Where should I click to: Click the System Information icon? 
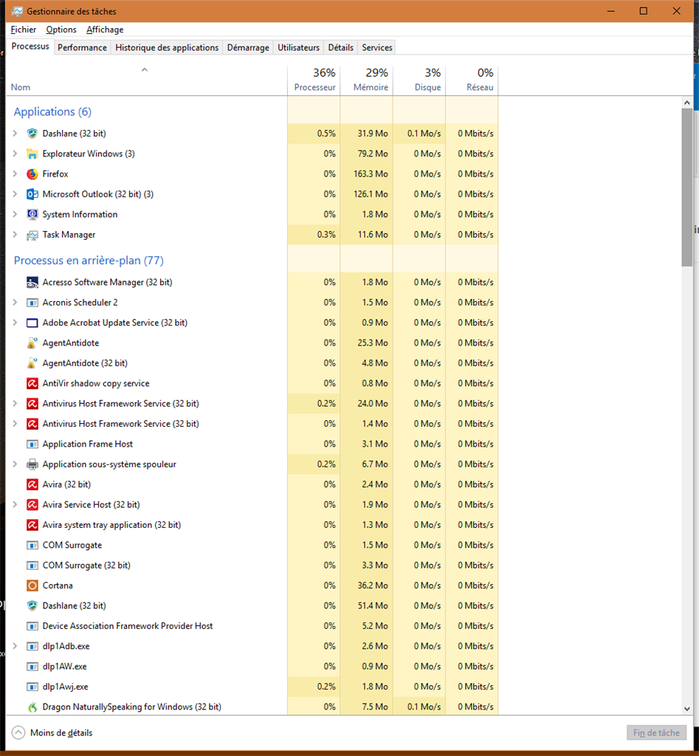32,215
